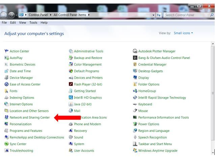Screen dimensions: 215x162
Task: Click the Speech Recognition microphone icon
Action: pos(135,137)
